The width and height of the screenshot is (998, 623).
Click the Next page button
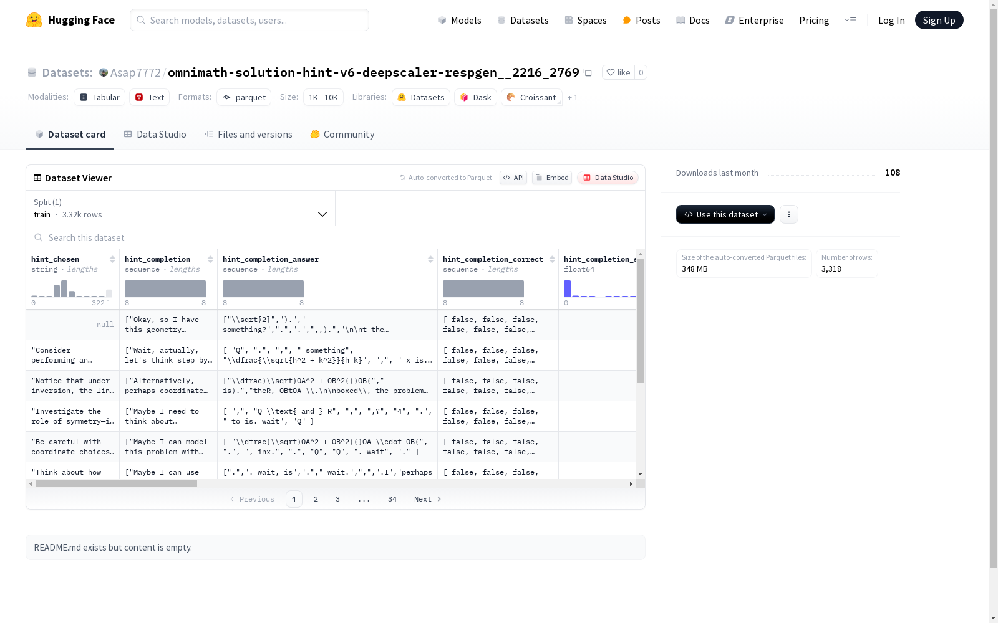click(x=428, y=499)
